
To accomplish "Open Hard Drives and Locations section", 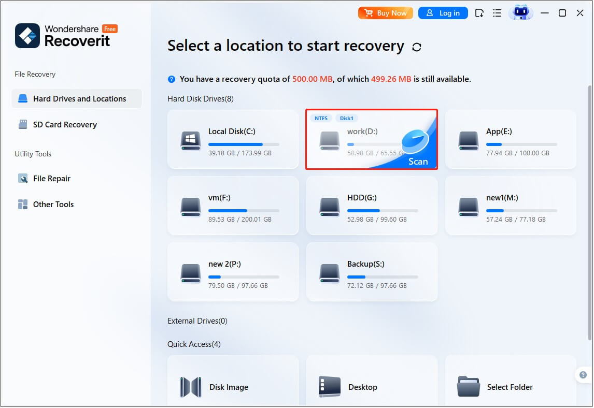I will click(77, 98).
